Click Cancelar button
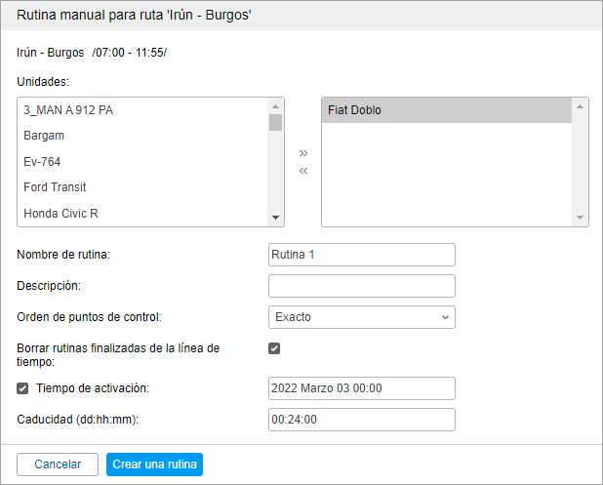This screenshot has height=485, width=603. coord(58,465)
